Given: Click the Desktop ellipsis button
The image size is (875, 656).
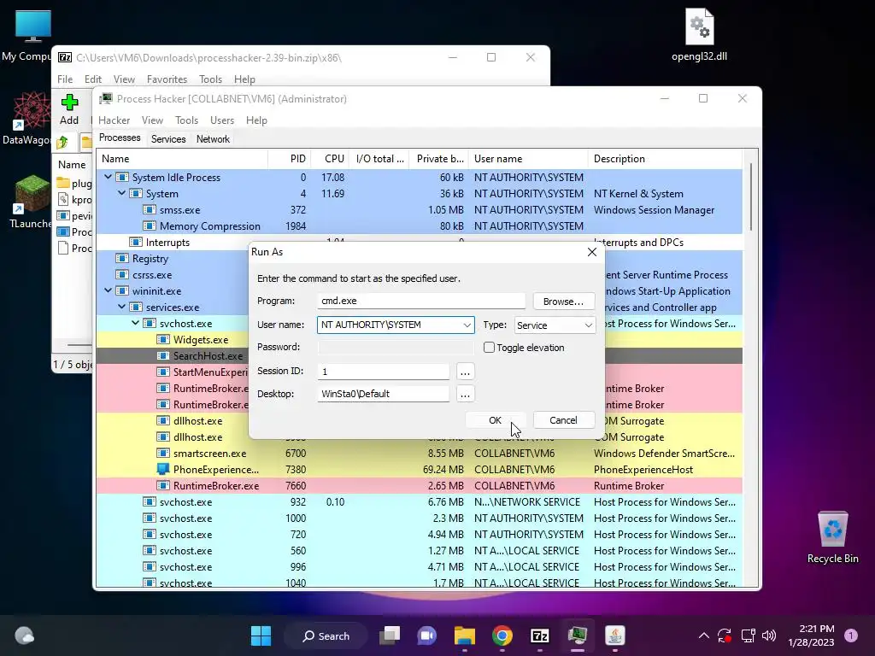Looking at the screenshot, I should pos(465,394).
